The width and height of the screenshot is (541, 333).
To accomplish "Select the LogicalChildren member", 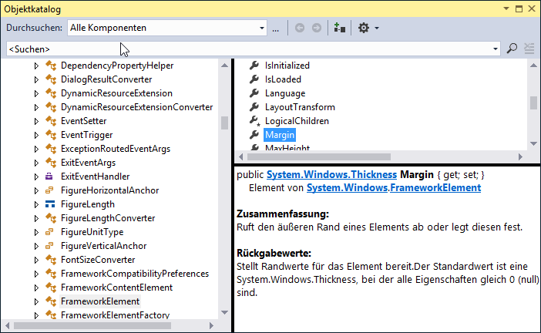I will coord(297,121).
